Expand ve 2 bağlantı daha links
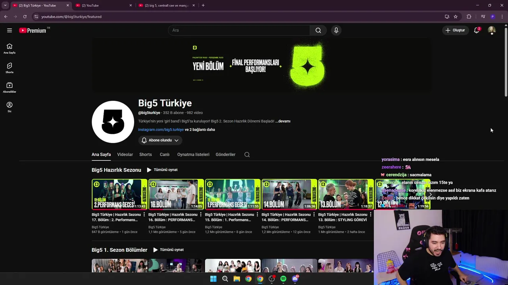The image size is (508, 285). click(x=200, y=129)
